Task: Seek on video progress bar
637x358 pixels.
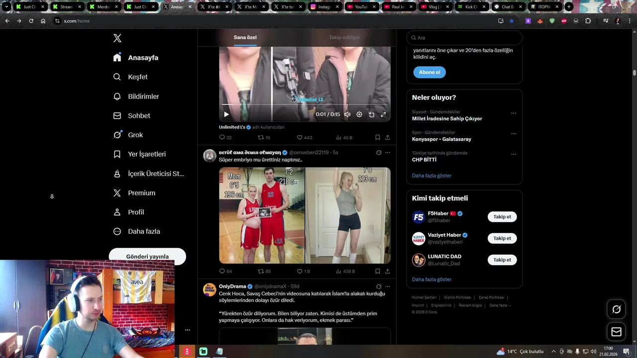Action: (305, 104)
